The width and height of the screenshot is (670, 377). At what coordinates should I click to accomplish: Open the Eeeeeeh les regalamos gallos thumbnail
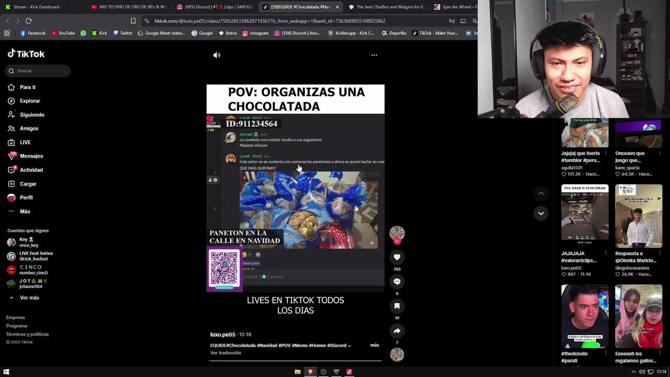point(639,316)
